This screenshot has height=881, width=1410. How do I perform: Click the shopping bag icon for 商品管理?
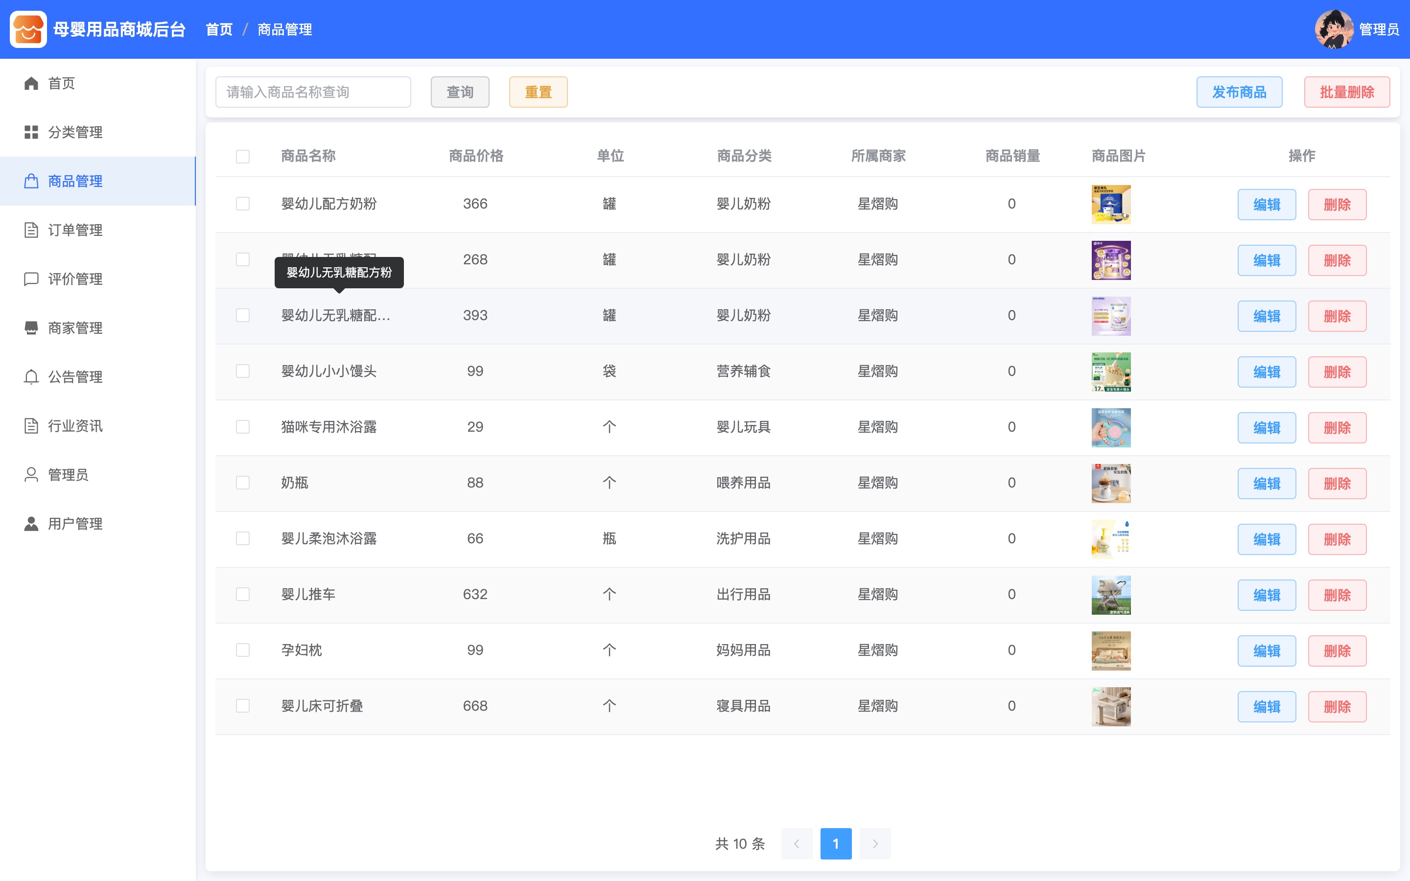tap(31, 181)
